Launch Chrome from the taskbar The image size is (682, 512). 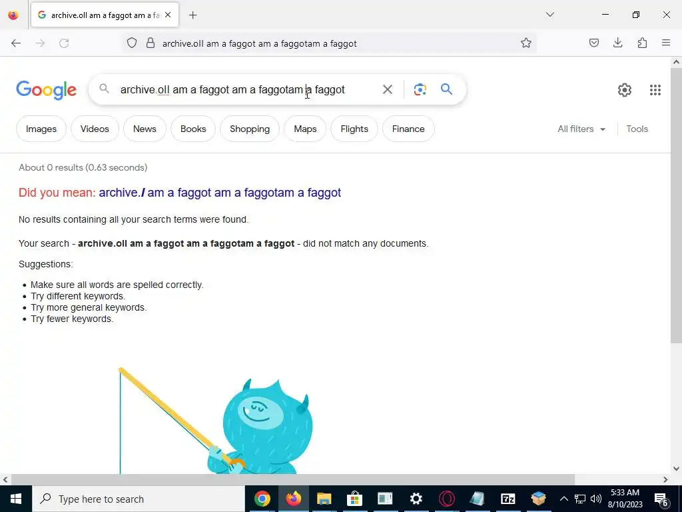pyautogui.click(x=262, y=499)
